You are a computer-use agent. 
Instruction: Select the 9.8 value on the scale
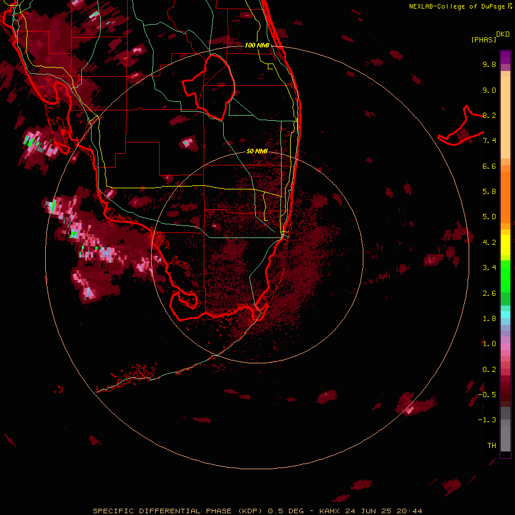pos(489,64)
